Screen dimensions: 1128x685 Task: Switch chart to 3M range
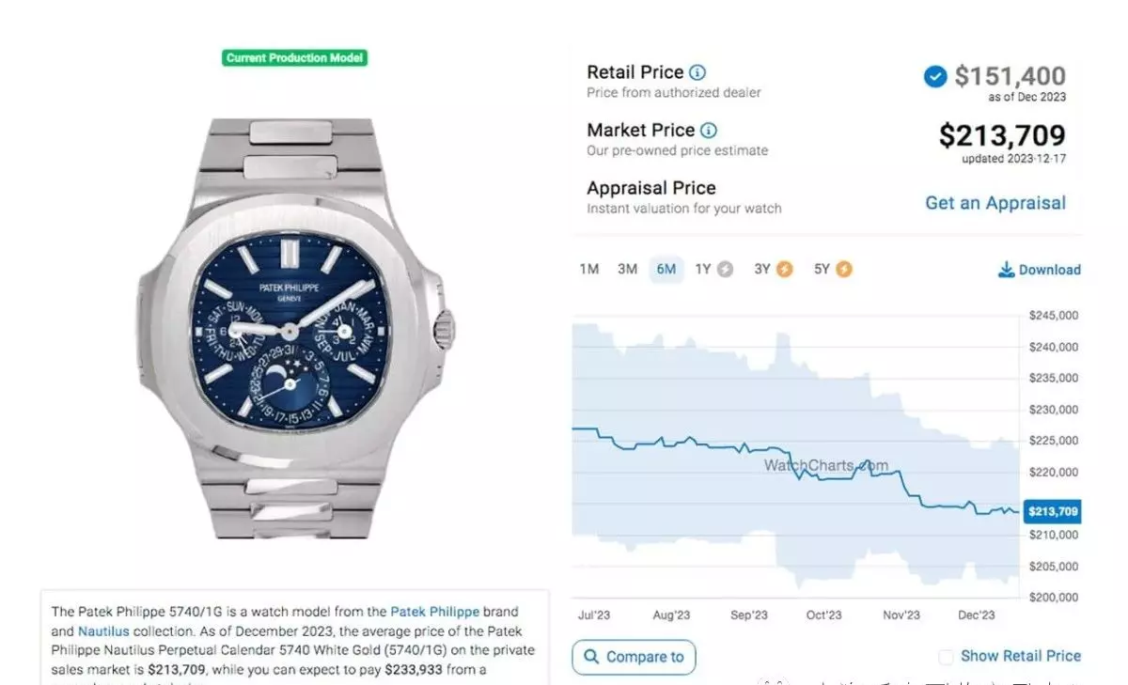pos(628,270)
